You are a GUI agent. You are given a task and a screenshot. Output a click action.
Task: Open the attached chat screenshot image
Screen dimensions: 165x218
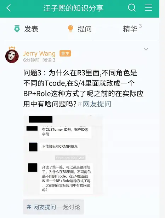(x=63, y=155)
